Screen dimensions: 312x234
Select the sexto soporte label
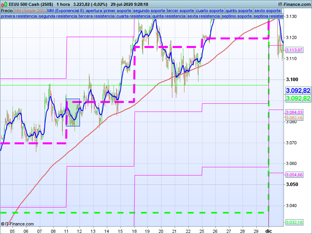267,11
